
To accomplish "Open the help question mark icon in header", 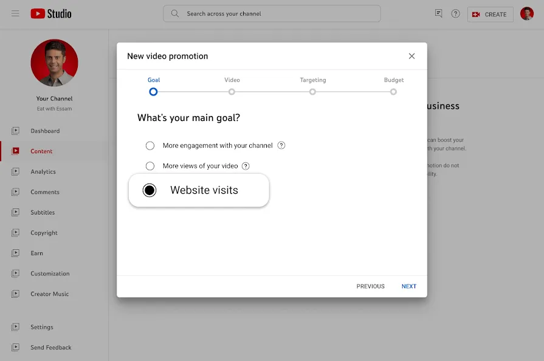I will (455, 13).
